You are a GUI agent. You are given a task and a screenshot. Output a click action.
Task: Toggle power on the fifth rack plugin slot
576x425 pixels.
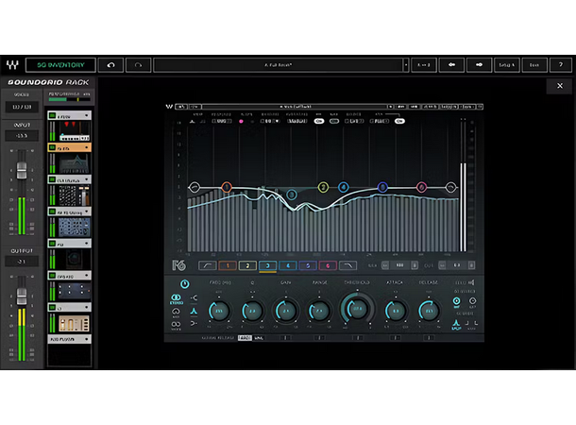click(x=53, y=243)
